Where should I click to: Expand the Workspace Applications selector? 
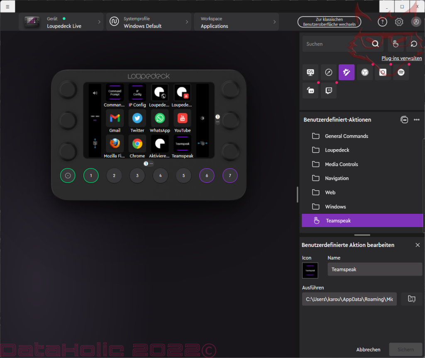[236, 22]
